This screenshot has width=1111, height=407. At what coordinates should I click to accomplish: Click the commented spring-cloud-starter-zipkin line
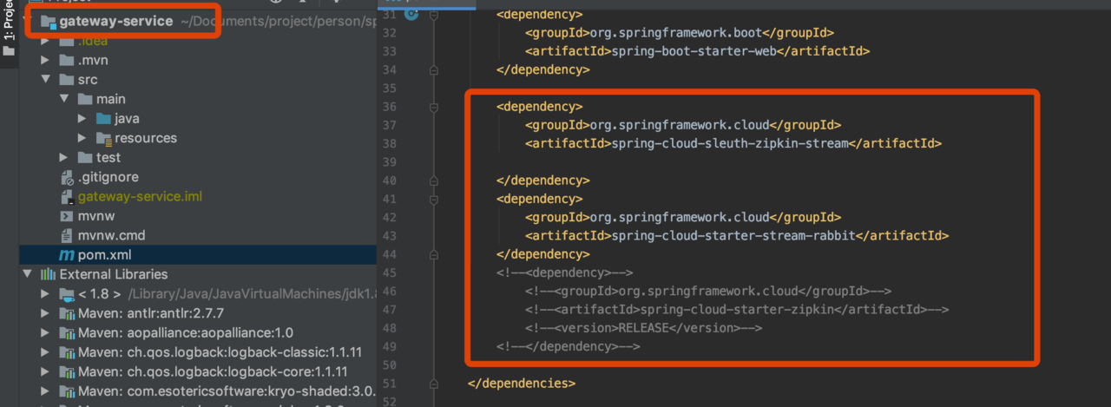[x=736, y=309]
